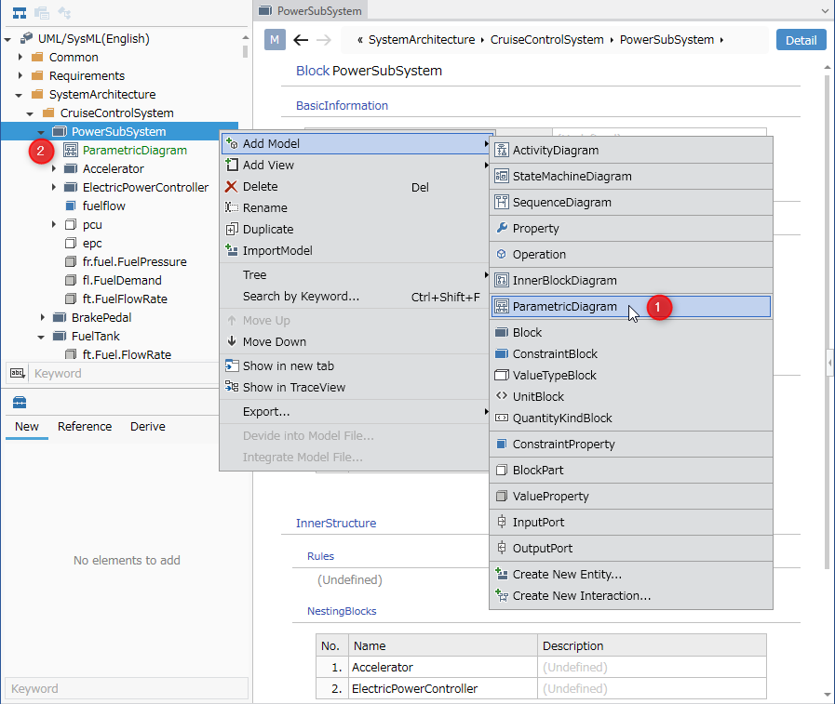Click the epc part icon in tree

point(71,243)
